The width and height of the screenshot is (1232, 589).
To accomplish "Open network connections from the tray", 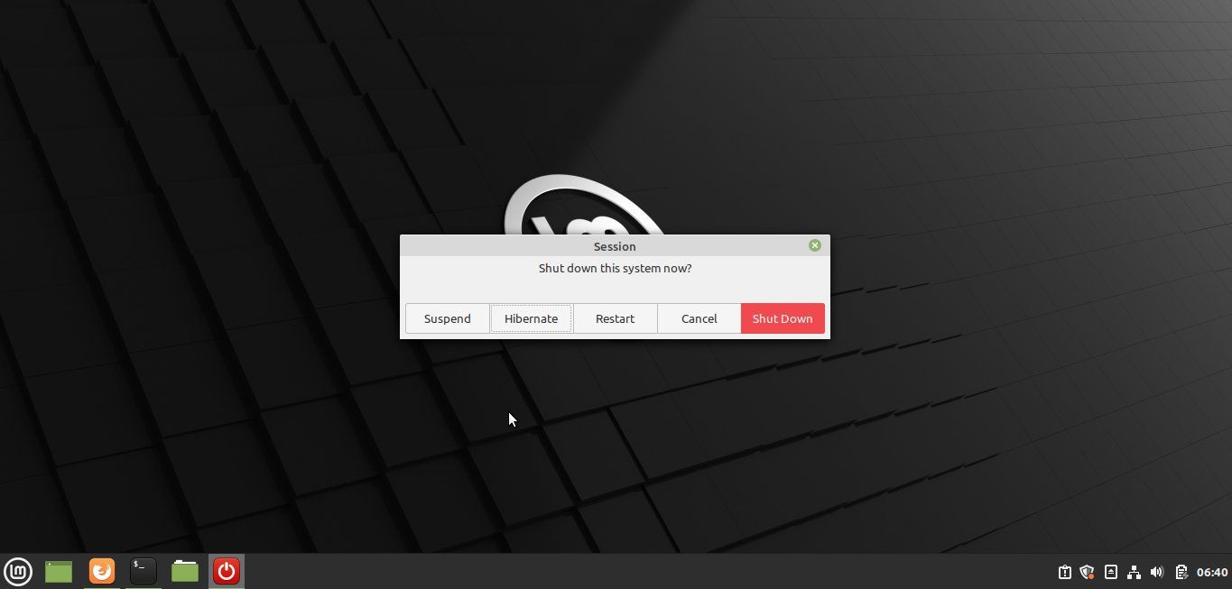I will point(1135,571).
